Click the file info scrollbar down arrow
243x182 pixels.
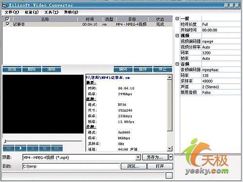[x=170, y=149]
